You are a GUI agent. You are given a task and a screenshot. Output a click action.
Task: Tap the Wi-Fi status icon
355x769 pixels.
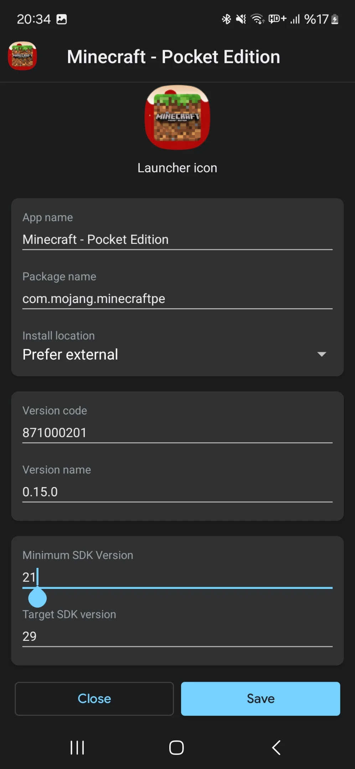(258, 19)
